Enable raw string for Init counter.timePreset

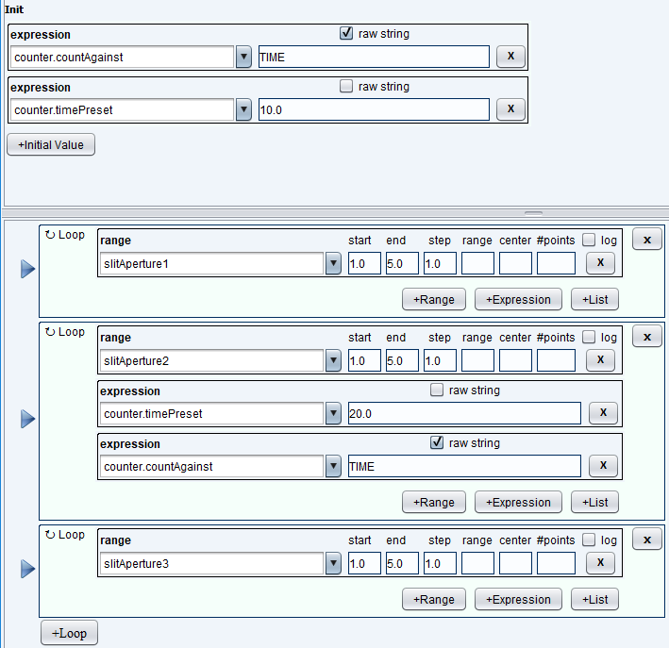coord(346,87)
